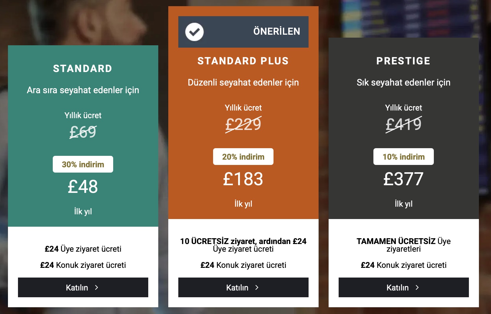This screenshot has width=491, height=314.
Task: Select the 30% indirim discount badge
Action: (x=83, y=164)
